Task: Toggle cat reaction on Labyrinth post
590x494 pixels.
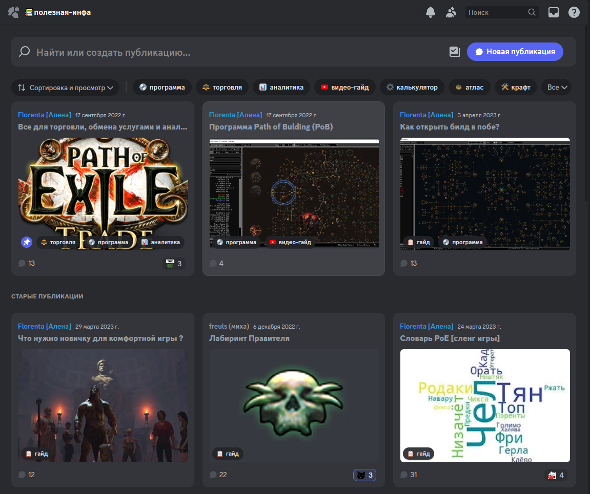Action: click(x=364, y=475)
